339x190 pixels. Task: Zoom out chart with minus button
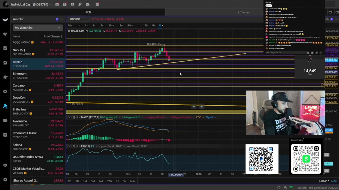click(194, 107)
